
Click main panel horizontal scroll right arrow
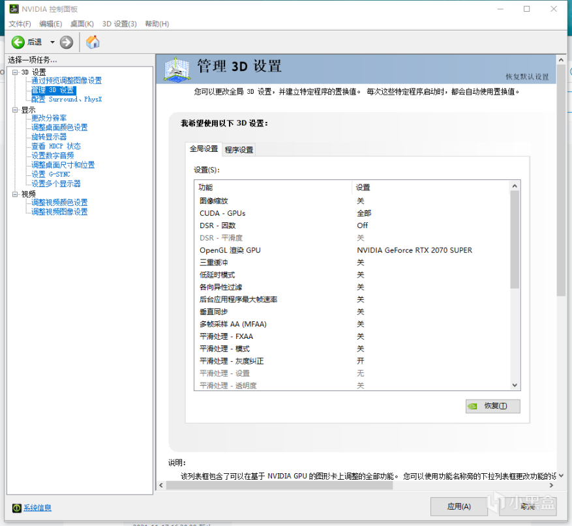[x=552, y=486]
